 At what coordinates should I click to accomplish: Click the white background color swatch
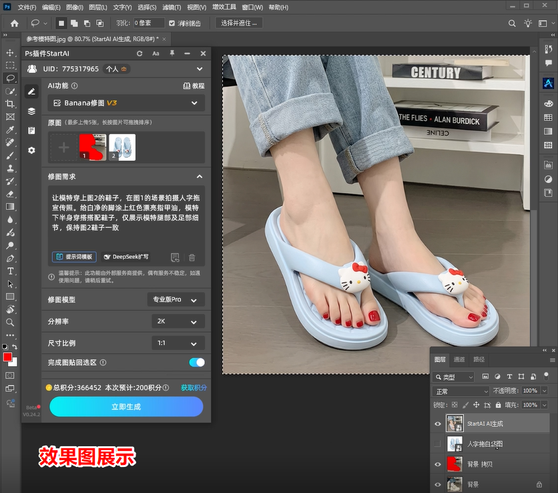point(15,363)
